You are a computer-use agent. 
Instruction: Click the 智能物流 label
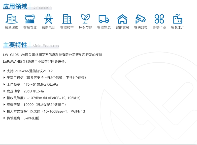pos(104,28)
